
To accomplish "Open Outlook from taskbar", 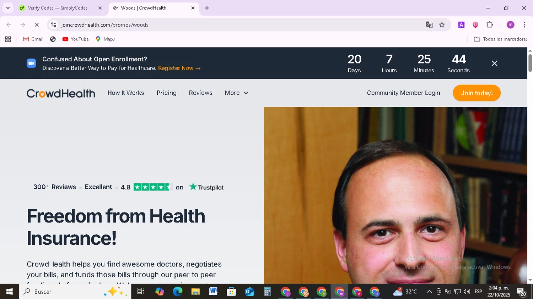I will pos(249,292).
